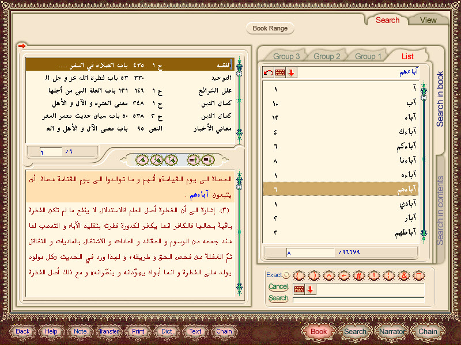Open virtual keyboard in the search query box
The width and height of the screenshot is (461, 345).
coord(299,289)
